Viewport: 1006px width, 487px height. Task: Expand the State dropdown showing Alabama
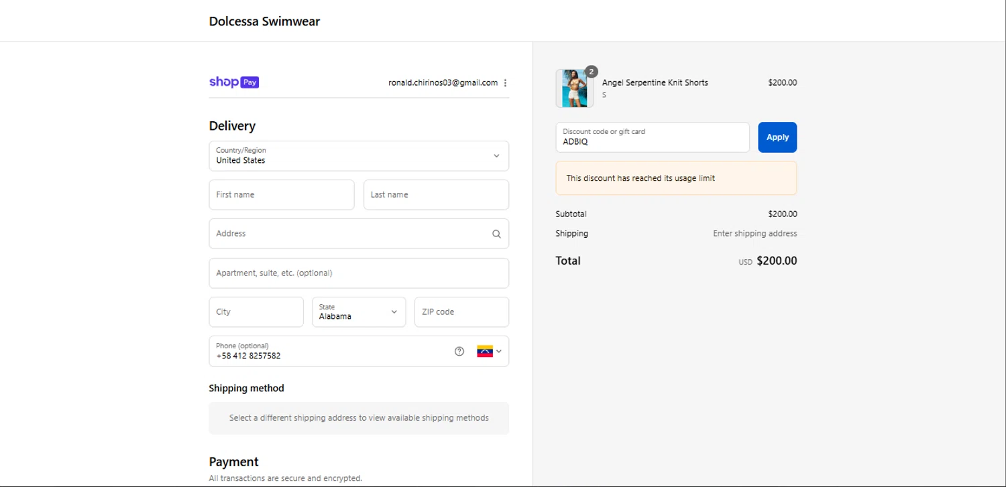click(359, 312)
